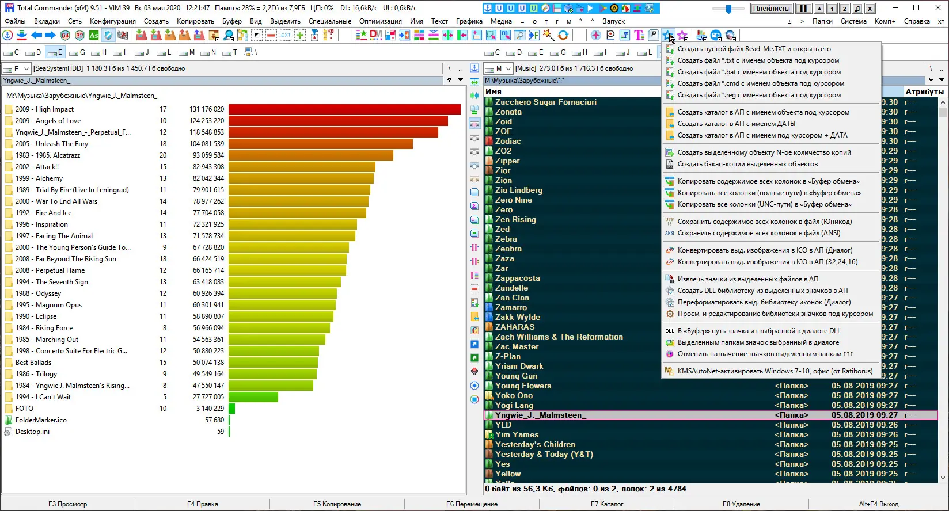Image resolution: width=949 pixels, height=511 pixels.
Task: Click the blue back arrow toolbar icon
Action: 36,36
